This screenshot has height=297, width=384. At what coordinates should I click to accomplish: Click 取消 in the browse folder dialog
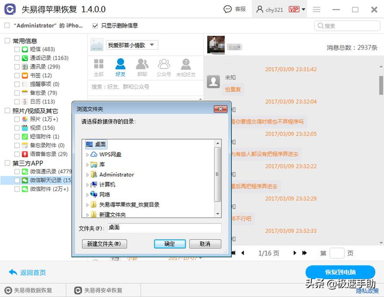205,244
